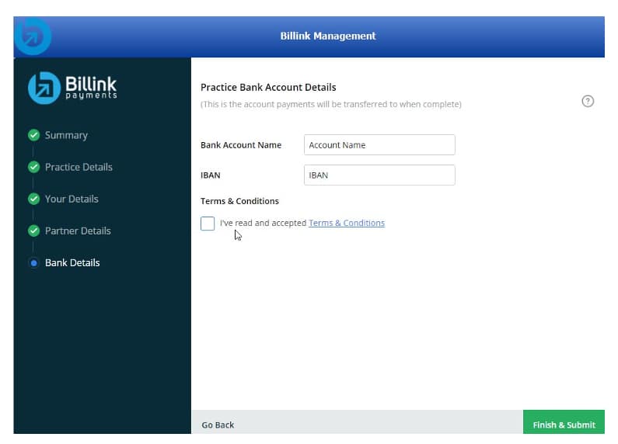Click the green Finish & Submit button
Image resolution: width=618 pixels, height=444 pixels.
click(564, 424)
